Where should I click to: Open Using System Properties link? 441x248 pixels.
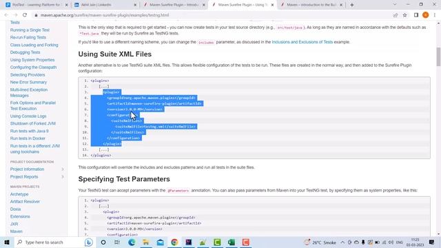point(32,60)
